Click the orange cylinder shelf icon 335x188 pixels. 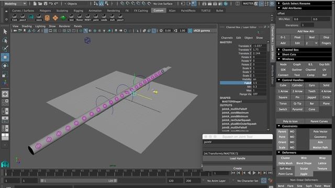(47, 18)
